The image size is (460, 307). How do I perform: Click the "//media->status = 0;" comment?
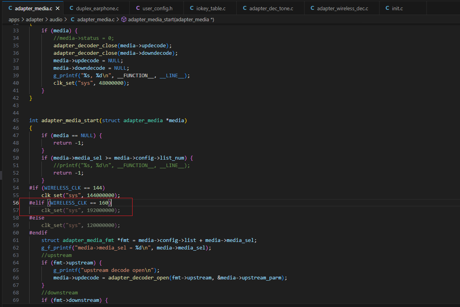84,38
